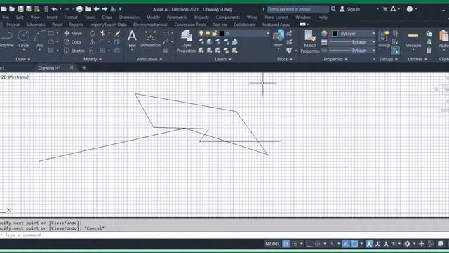Toggle snap mode in status bar
This screenshot has width=449, height=253.
295,244
